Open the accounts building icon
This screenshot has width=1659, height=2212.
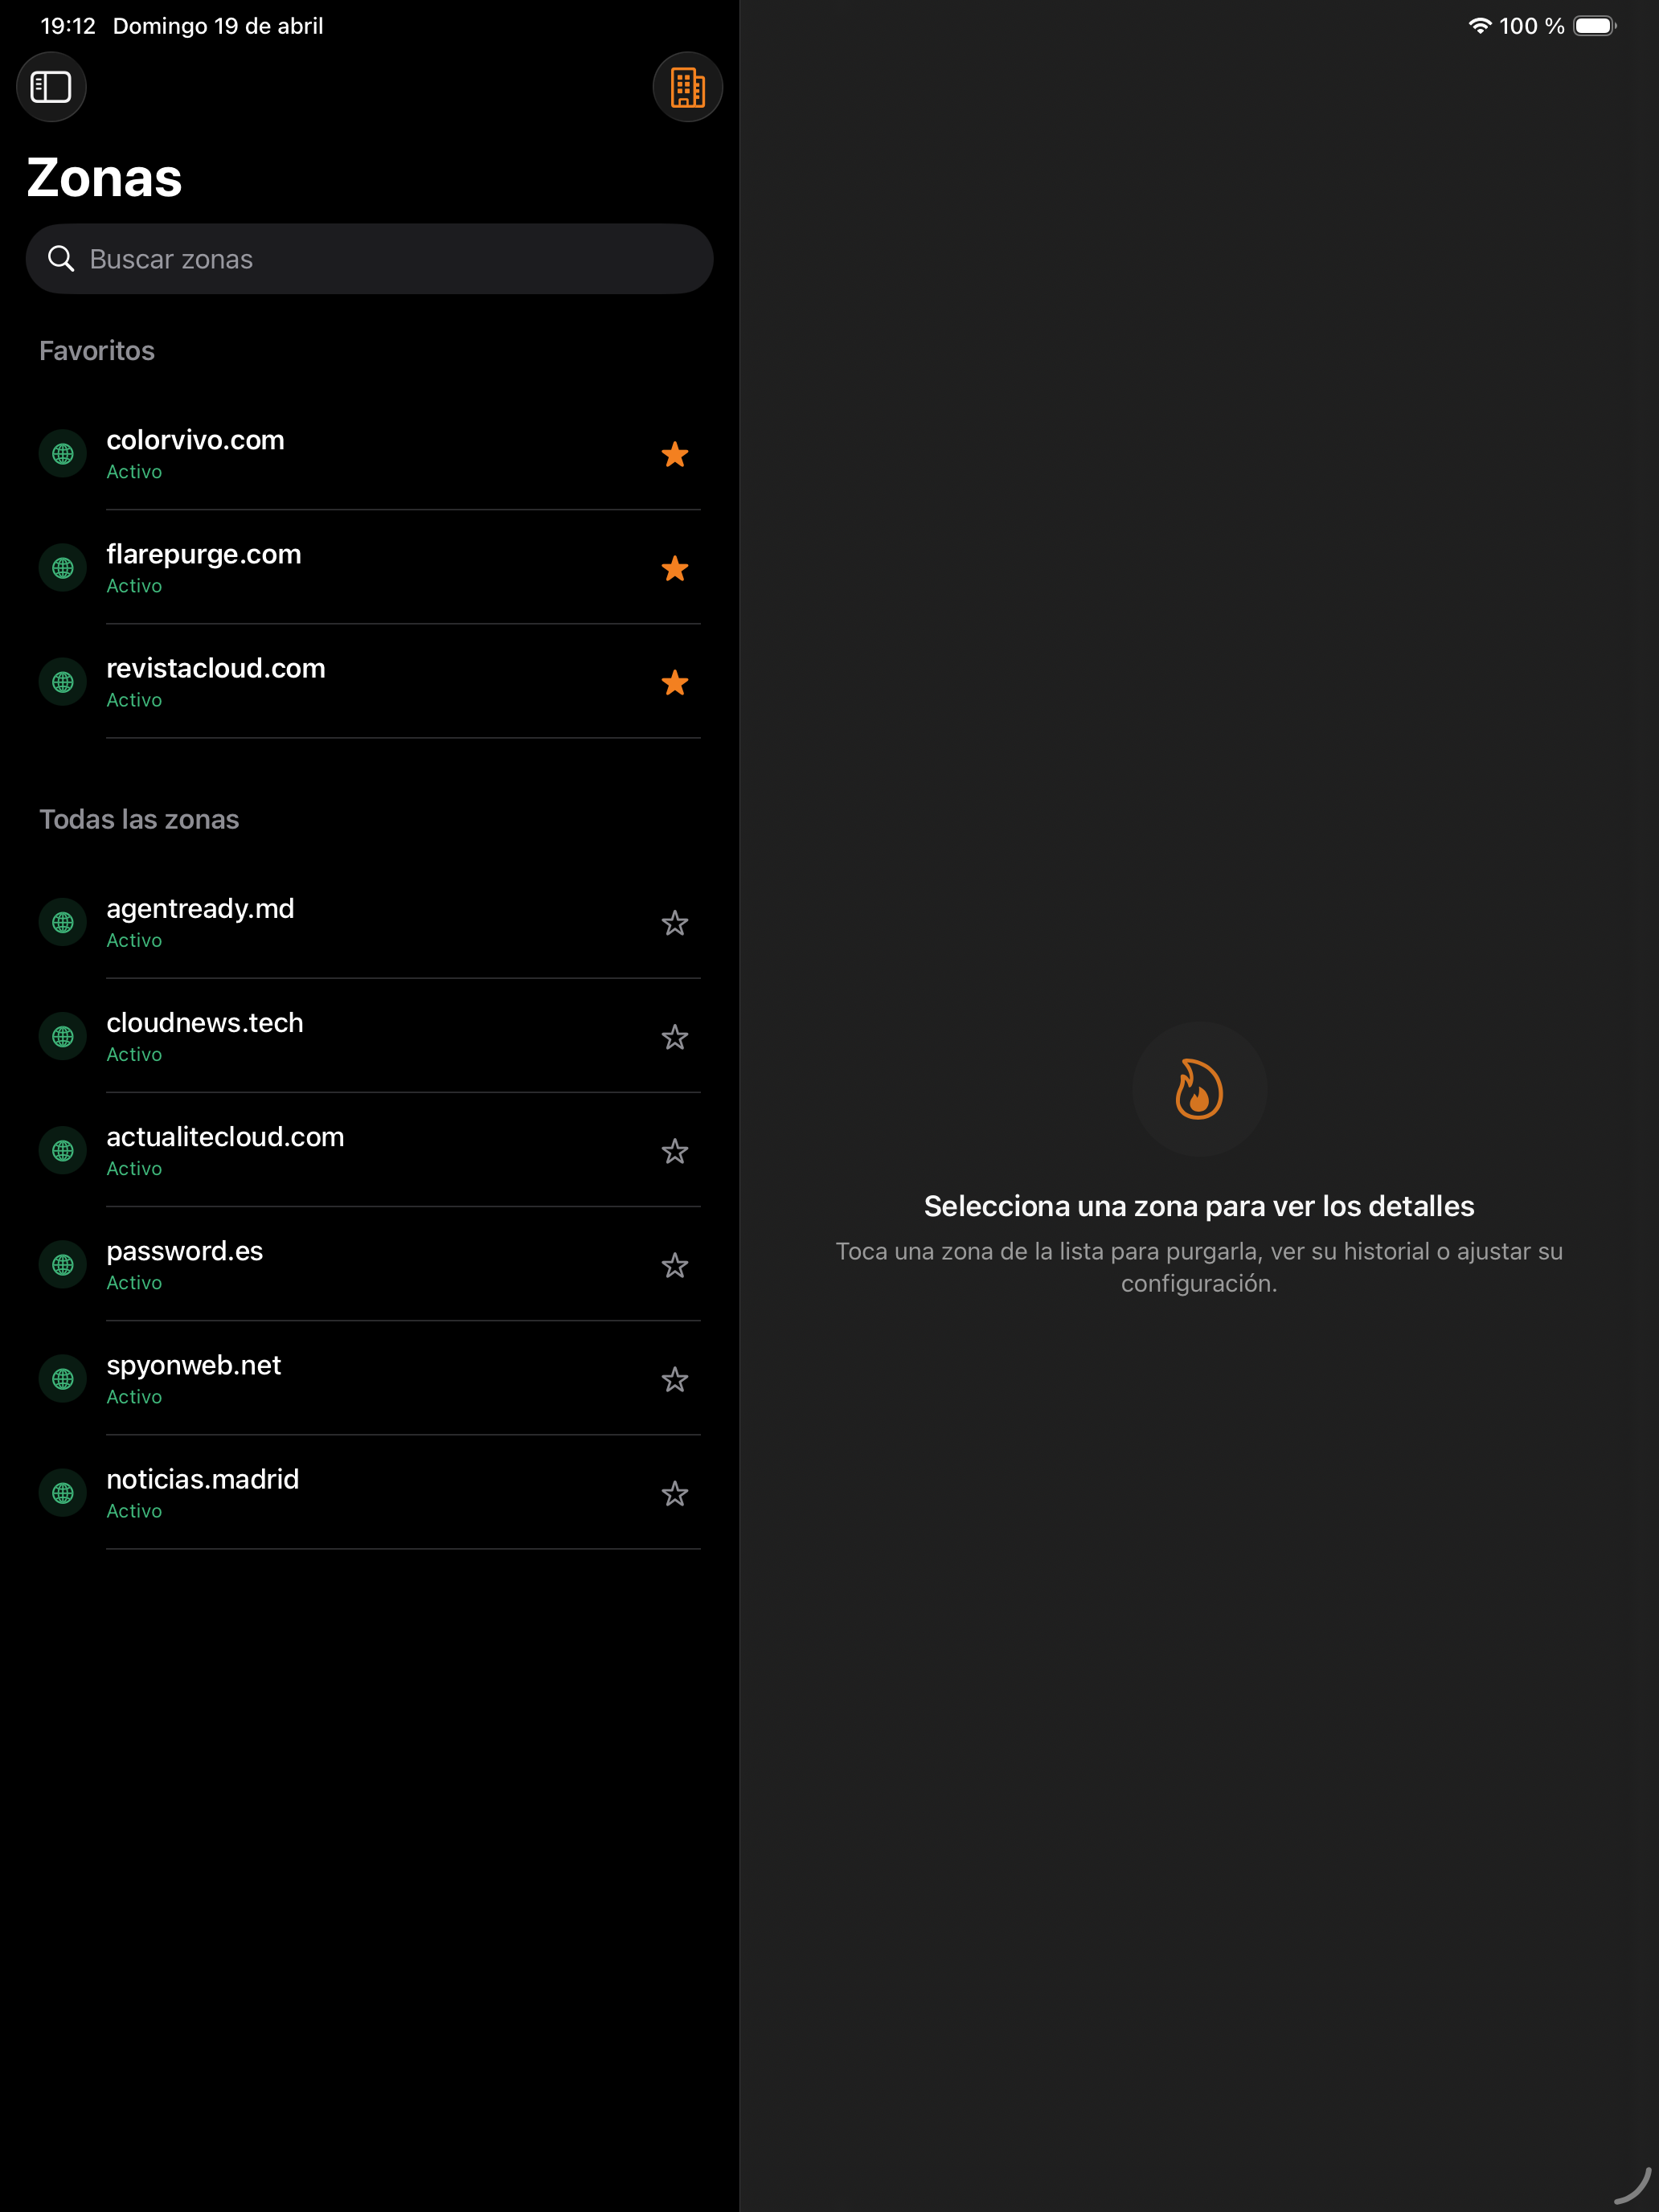point(687,87)
